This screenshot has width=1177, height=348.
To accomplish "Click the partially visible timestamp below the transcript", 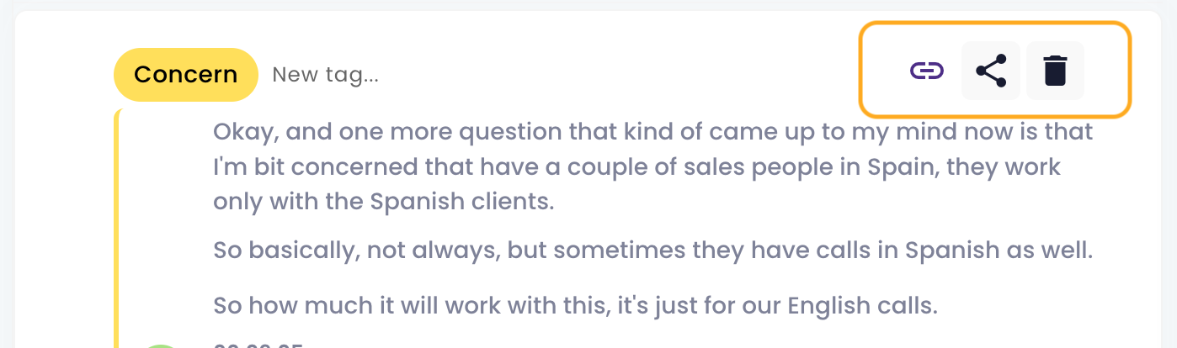I will coord(257,344).
